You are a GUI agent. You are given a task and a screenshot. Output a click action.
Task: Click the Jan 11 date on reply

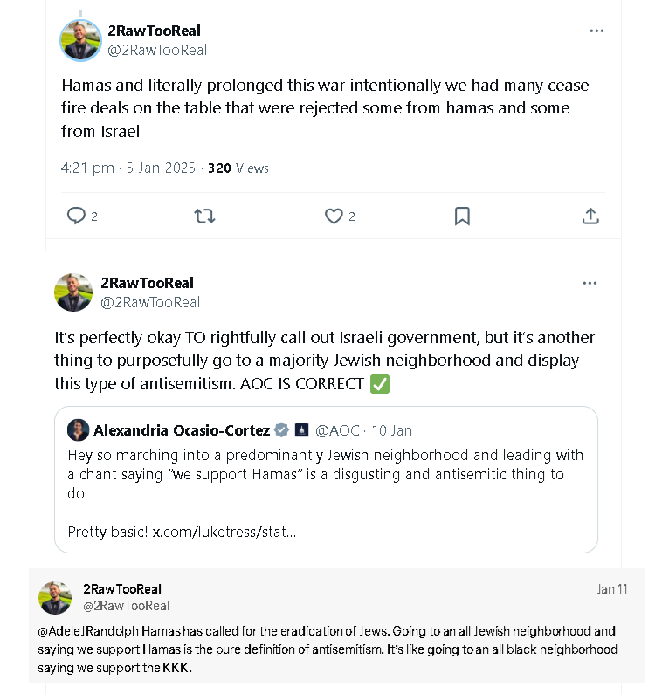coord(612,589)
